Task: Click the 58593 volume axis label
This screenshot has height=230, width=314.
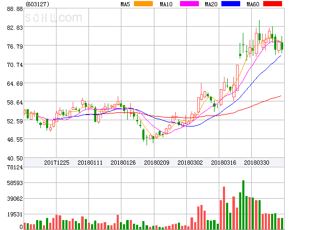Action: click(15, 183)
